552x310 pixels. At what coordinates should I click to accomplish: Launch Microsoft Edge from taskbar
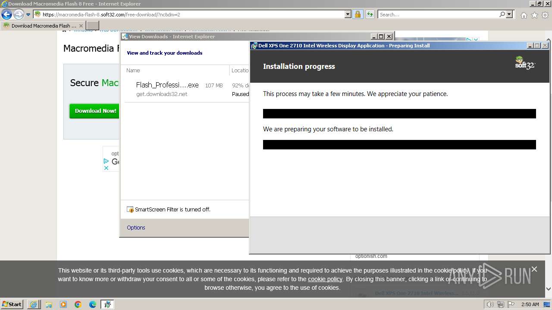pos(92,304)
